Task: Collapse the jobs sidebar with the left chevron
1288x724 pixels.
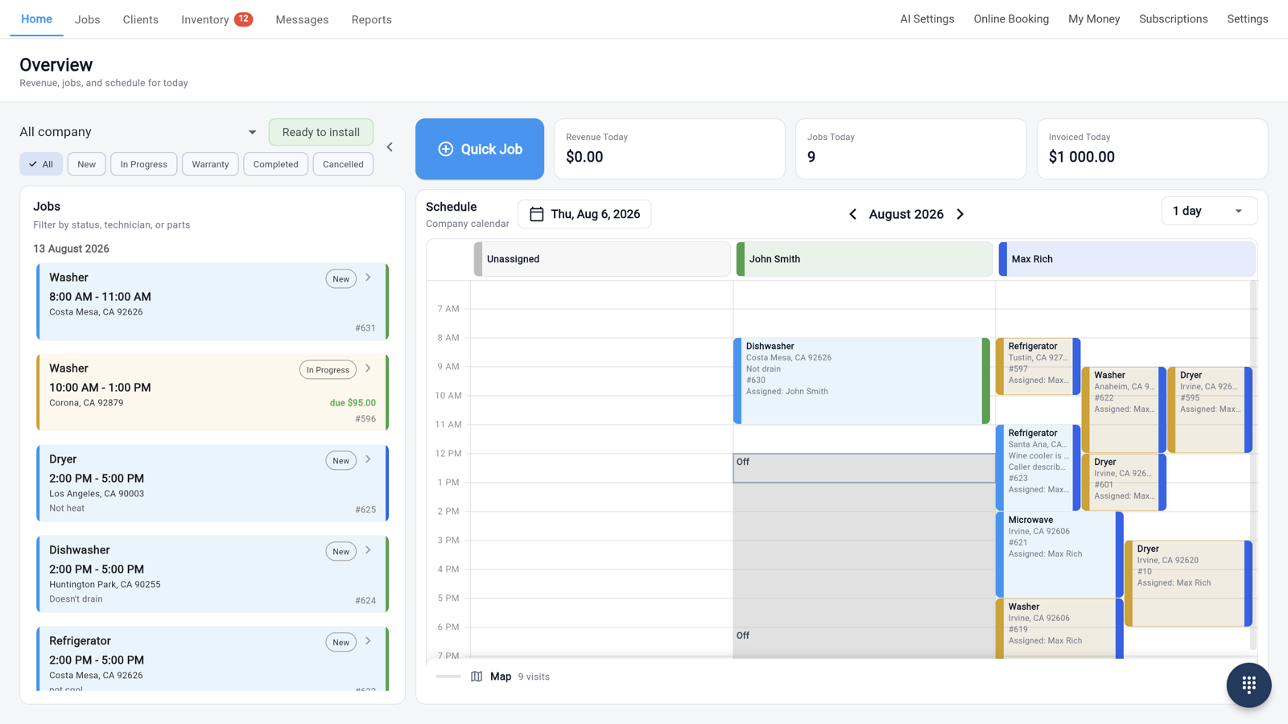Action: (x=390, y=147)
